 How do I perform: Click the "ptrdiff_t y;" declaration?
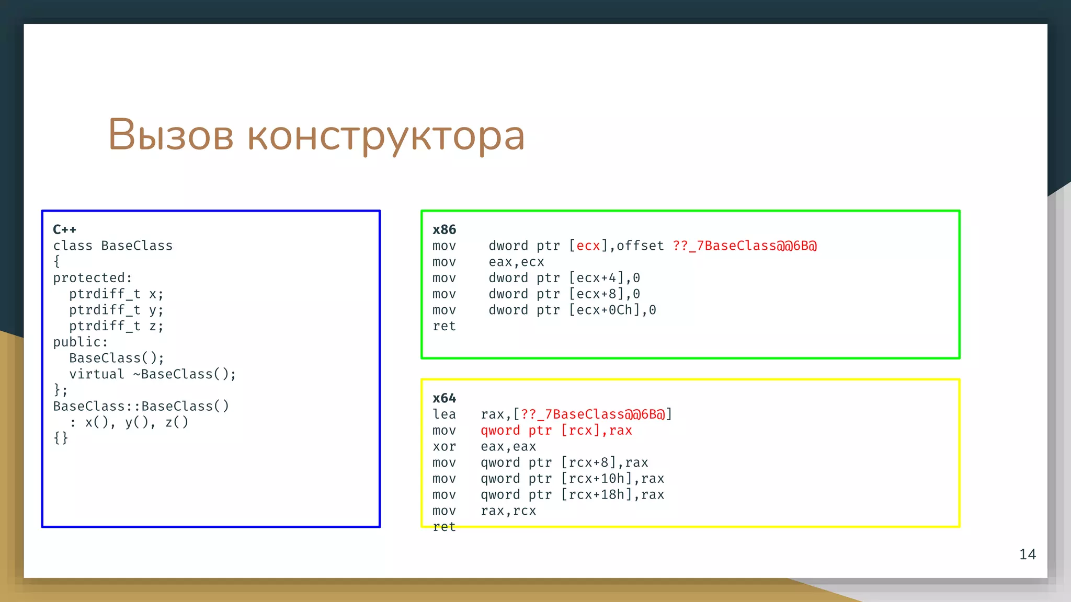coord(117,310)
